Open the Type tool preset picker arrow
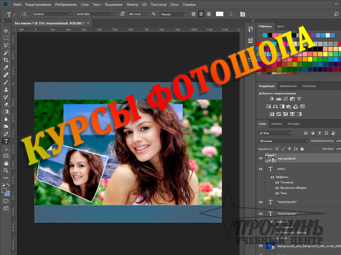 click(14, 14)
